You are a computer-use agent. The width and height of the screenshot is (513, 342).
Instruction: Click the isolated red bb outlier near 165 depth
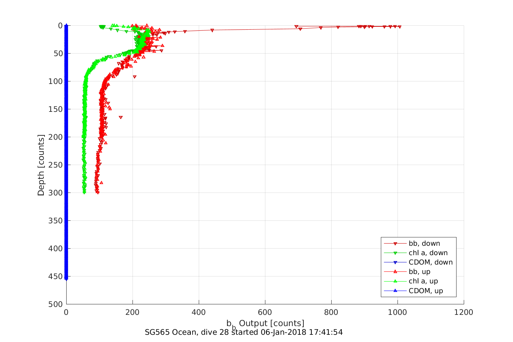click(x=121, y=117)
